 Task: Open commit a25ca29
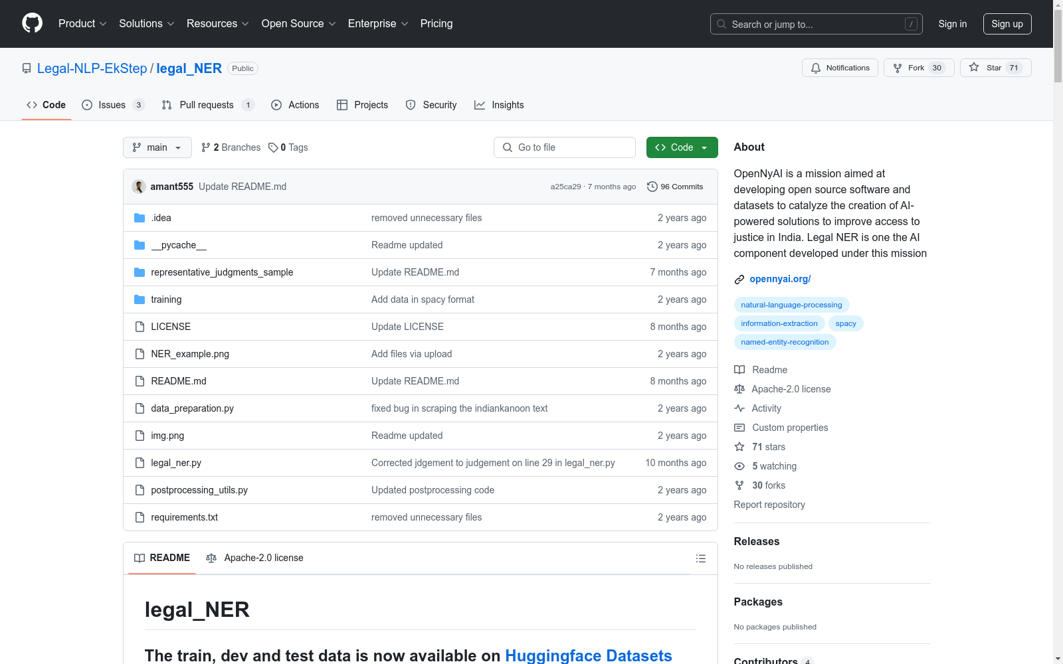(x=565, y=187)
